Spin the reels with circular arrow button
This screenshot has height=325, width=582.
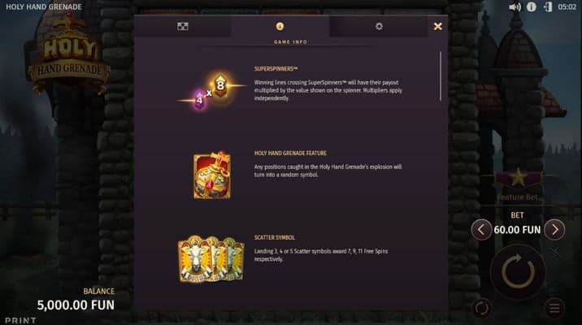click(518, 271)
